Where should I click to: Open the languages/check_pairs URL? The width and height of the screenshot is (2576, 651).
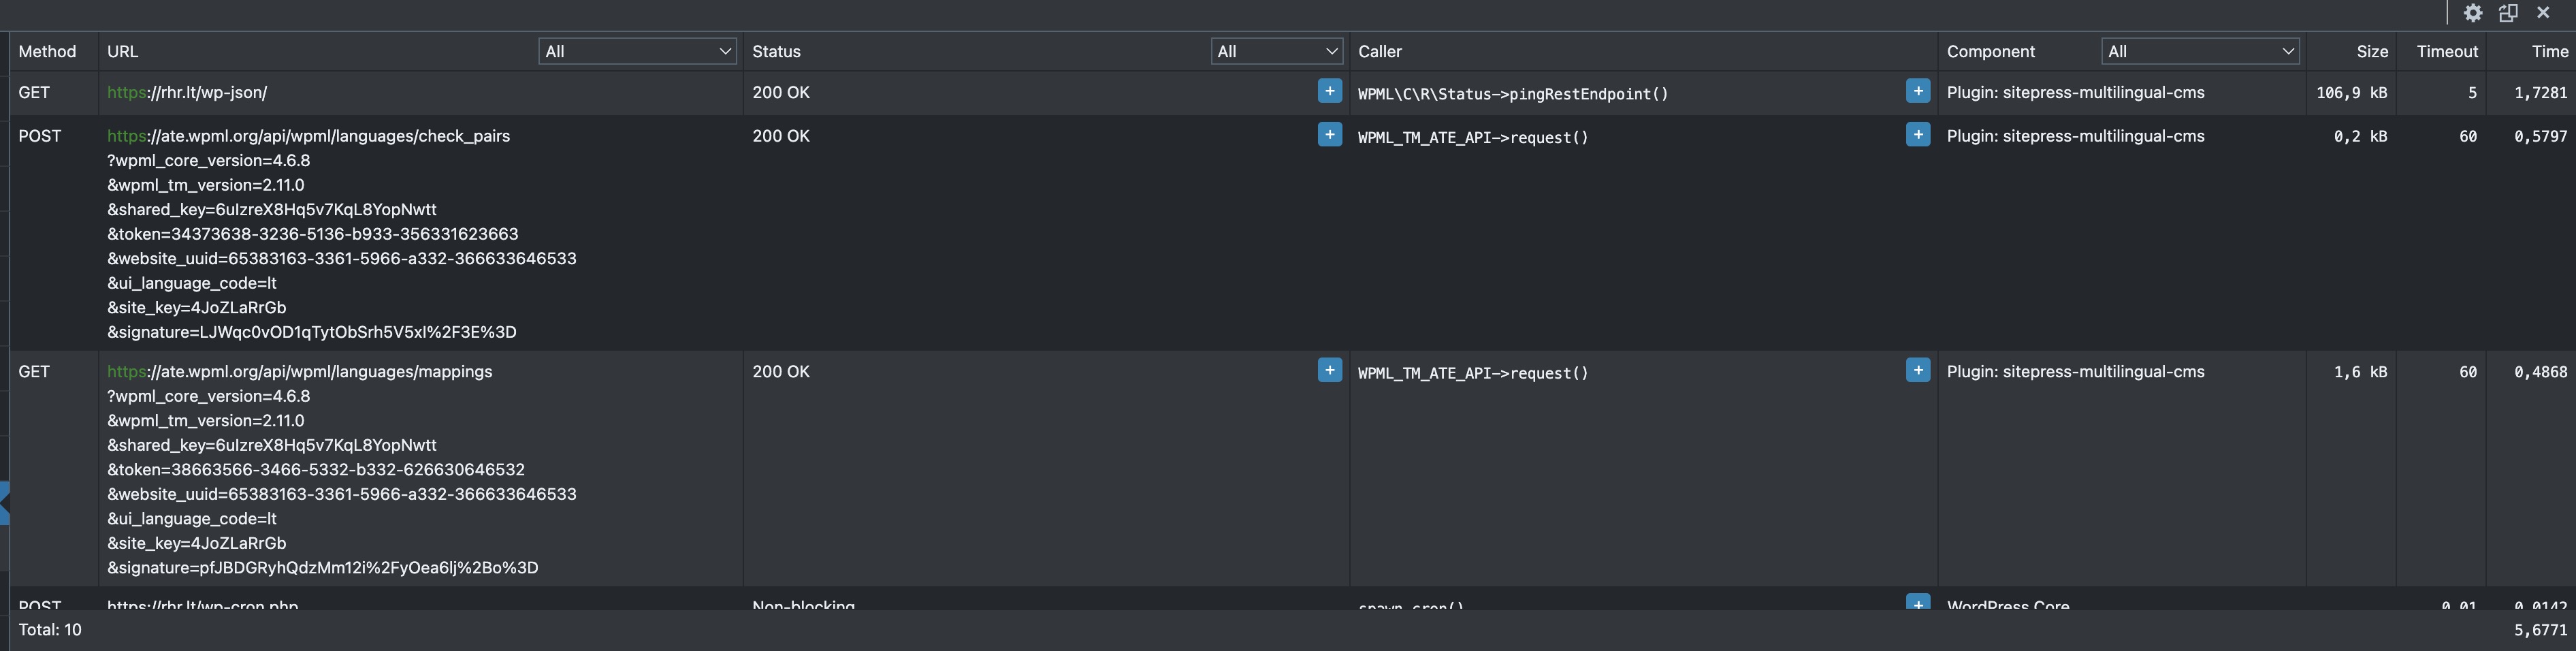(x=308, y=136)
